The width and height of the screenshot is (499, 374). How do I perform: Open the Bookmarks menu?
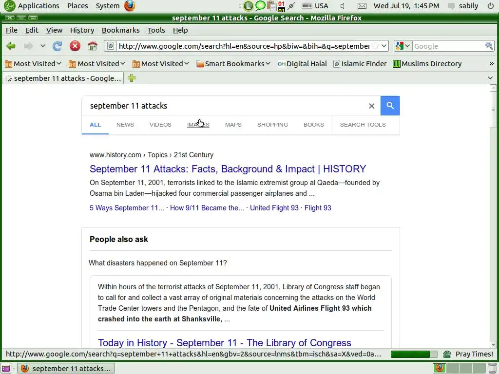[121, 30]
